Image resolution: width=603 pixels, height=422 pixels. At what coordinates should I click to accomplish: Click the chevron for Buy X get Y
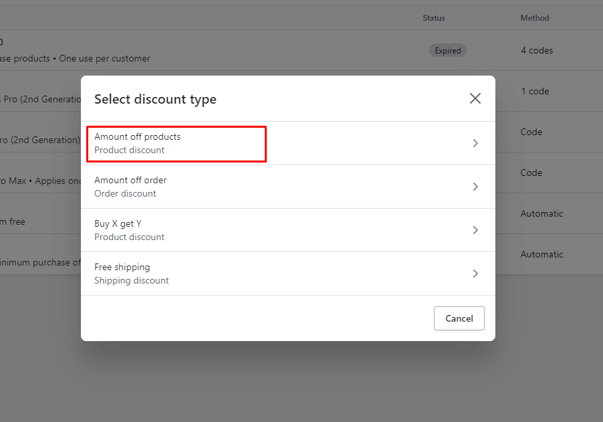coord(475,230)
